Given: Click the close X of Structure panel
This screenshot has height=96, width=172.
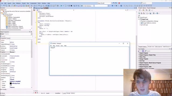Looking at the screenshot, I should pyautogui.click(x=31, y=8).
